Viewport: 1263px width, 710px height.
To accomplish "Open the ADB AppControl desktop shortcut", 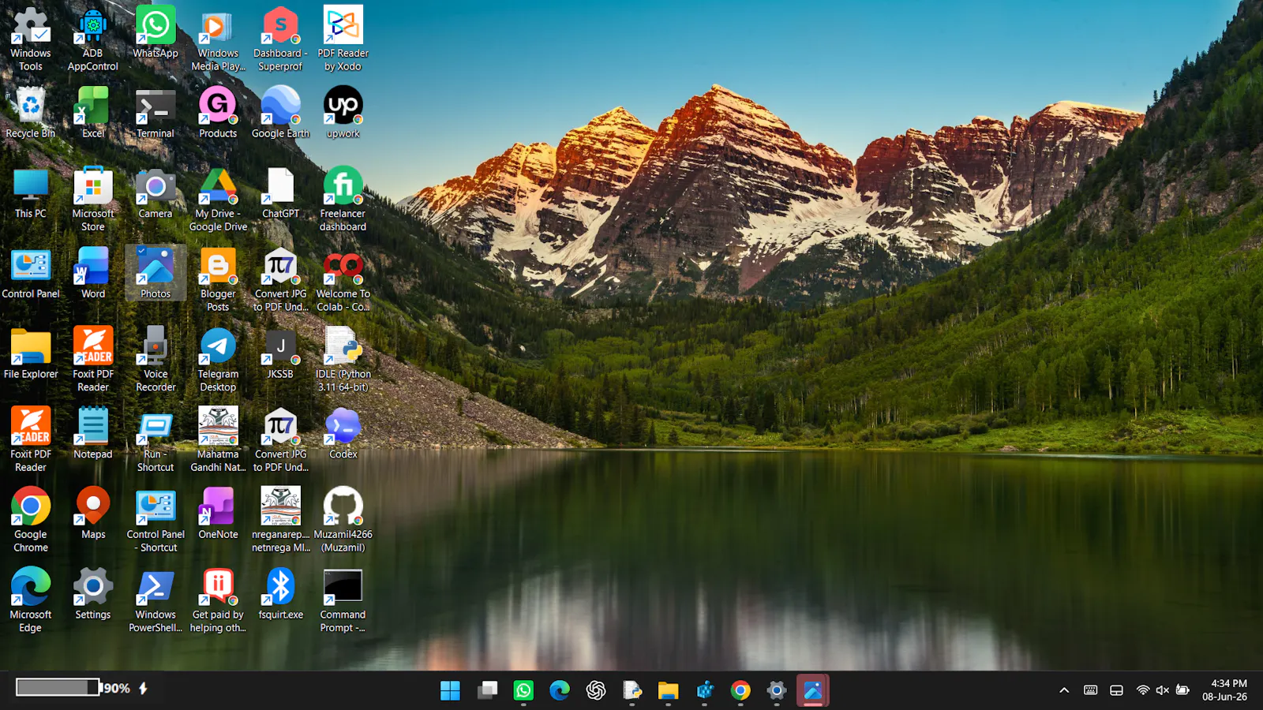I will click(93, 39).
